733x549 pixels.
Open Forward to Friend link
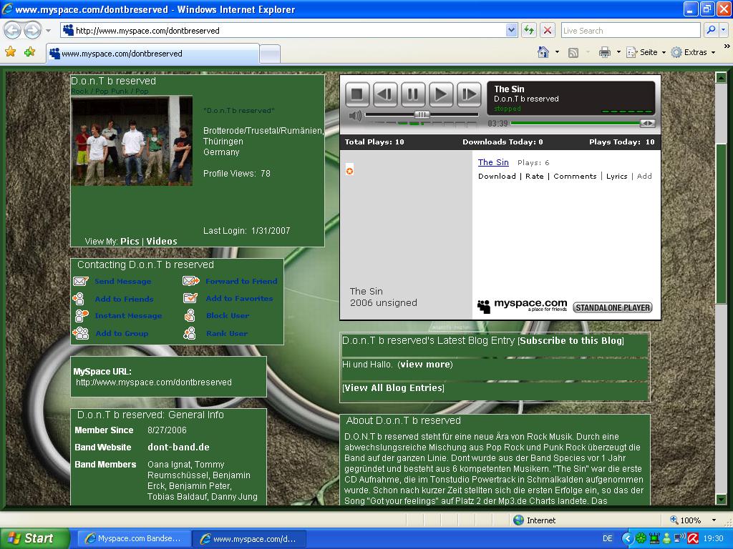coord(241,281)
